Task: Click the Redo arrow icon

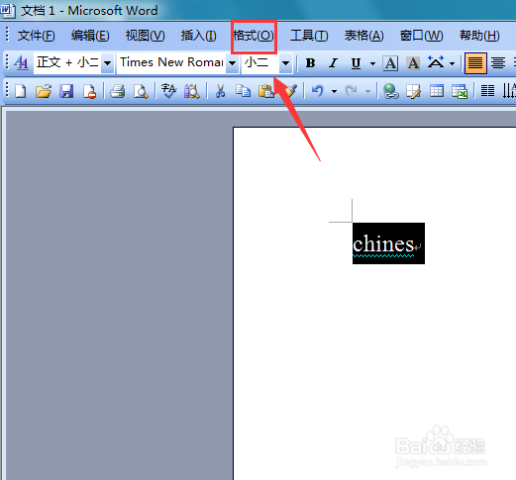Action: click(x=351, y=91)
